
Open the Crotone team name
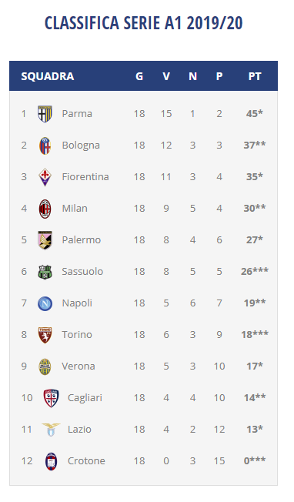pos(86,461)
